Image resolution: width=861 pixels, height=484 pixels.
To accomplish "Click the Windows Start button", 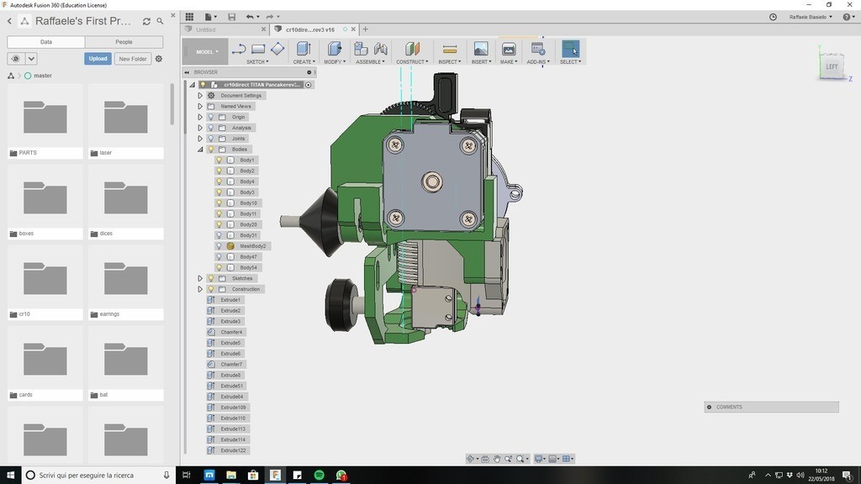I will [x=10, y=476].
